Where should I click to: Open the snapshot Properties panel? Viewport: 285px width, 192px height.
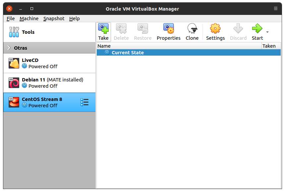[168, 29]
